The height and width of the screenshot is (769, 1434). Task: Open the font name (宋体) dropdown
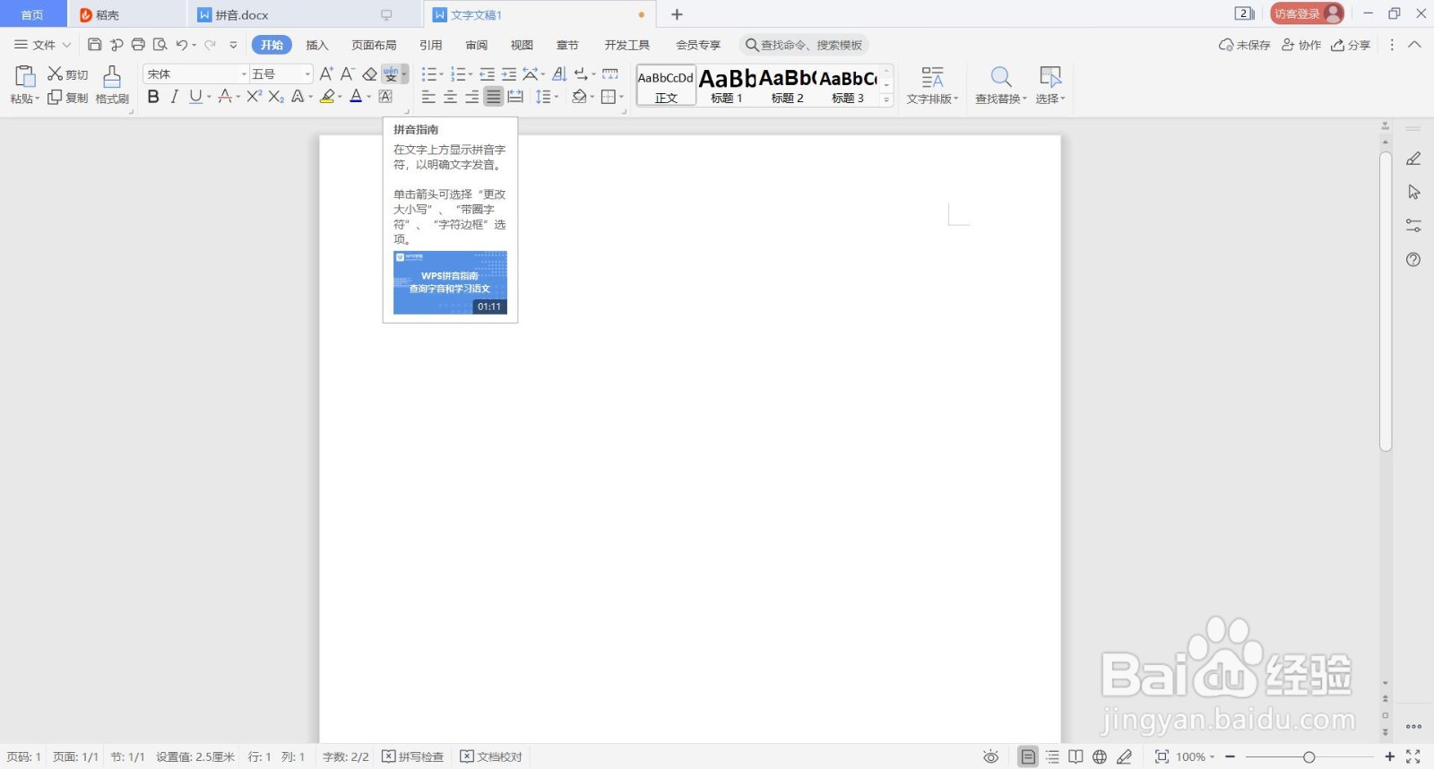pos(244,73)
